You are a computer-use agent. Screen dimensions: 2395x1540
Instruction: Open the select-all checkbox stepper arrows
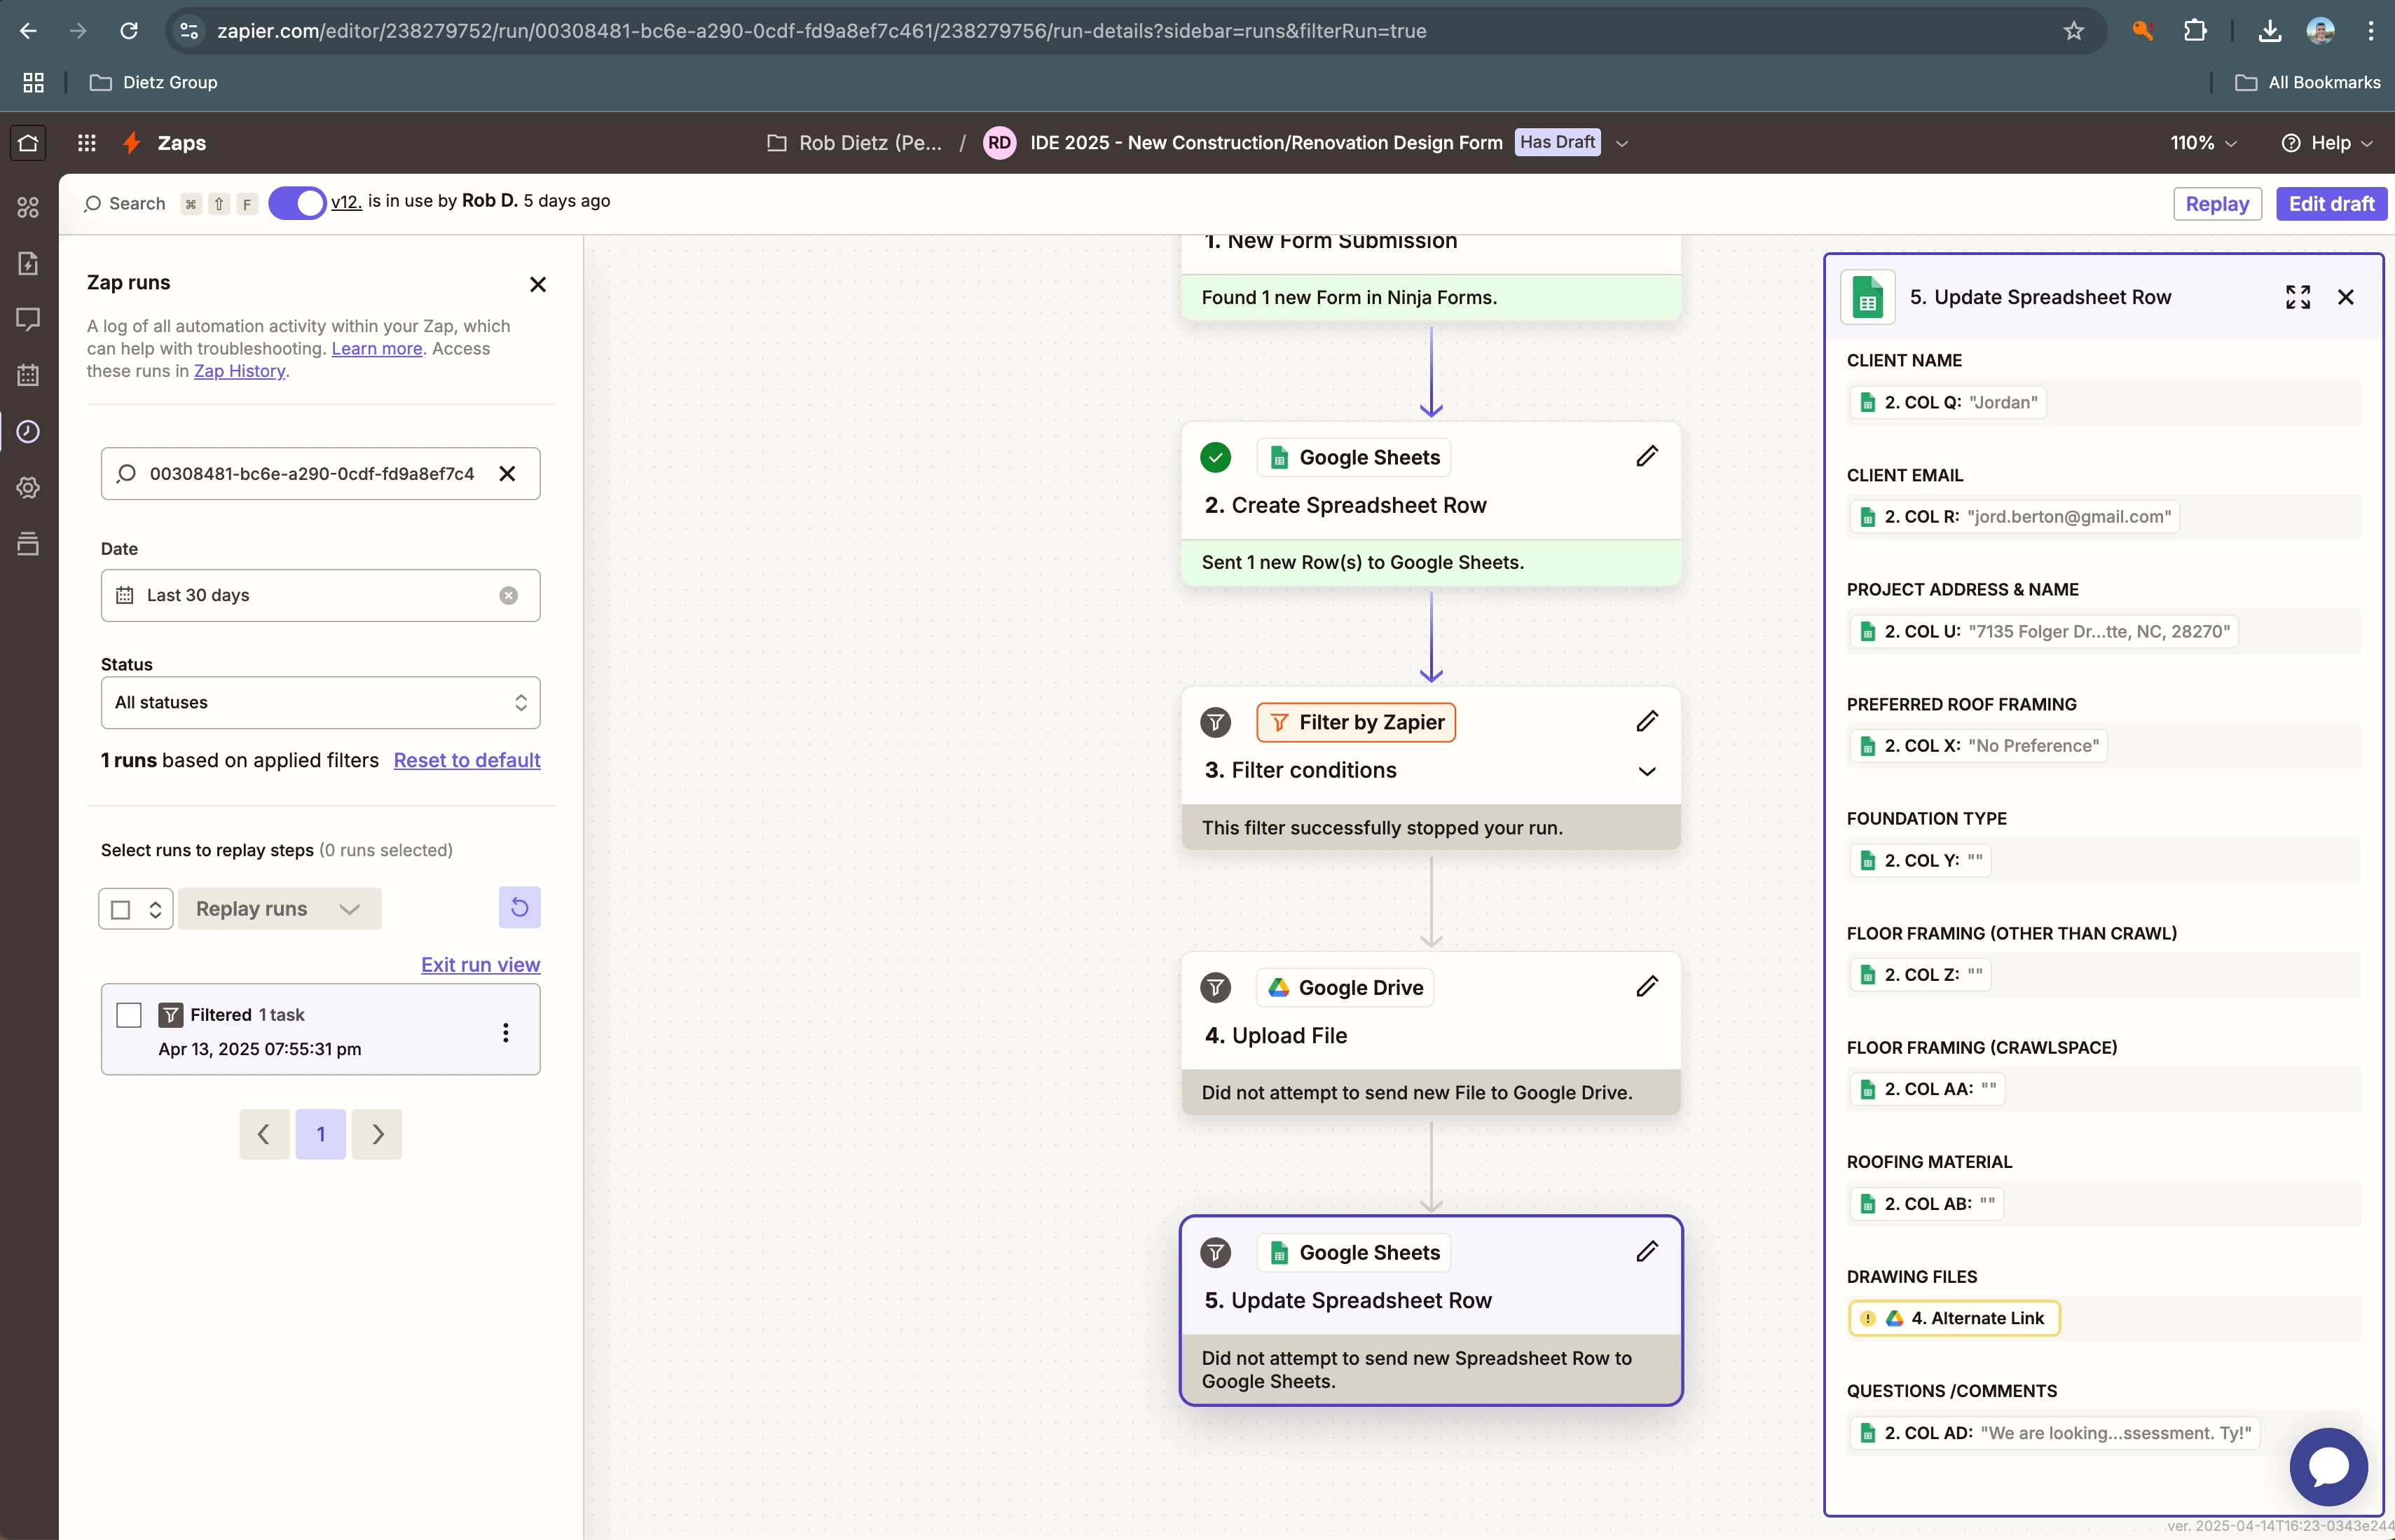(x=155, y=910)
